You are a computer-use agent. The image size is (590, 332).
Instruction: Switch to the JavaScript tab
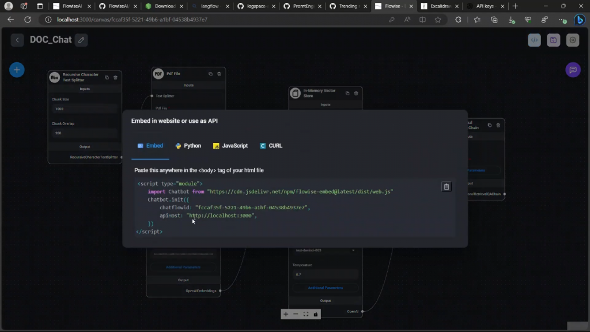click(230, 146)
